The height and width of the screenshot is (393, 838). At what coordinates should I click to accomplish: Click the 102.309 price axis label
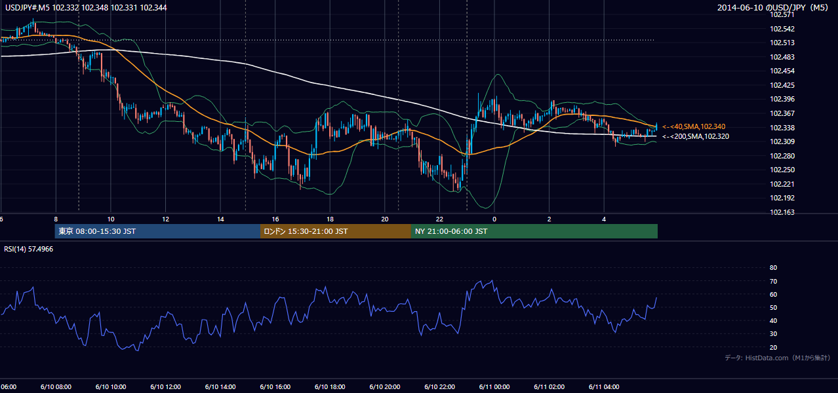tap(782, 141)
